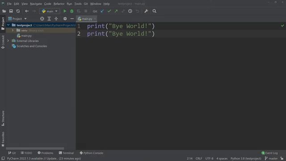286x161 pixels.
Task: Open the Edit menu
Action: point(17,4)
